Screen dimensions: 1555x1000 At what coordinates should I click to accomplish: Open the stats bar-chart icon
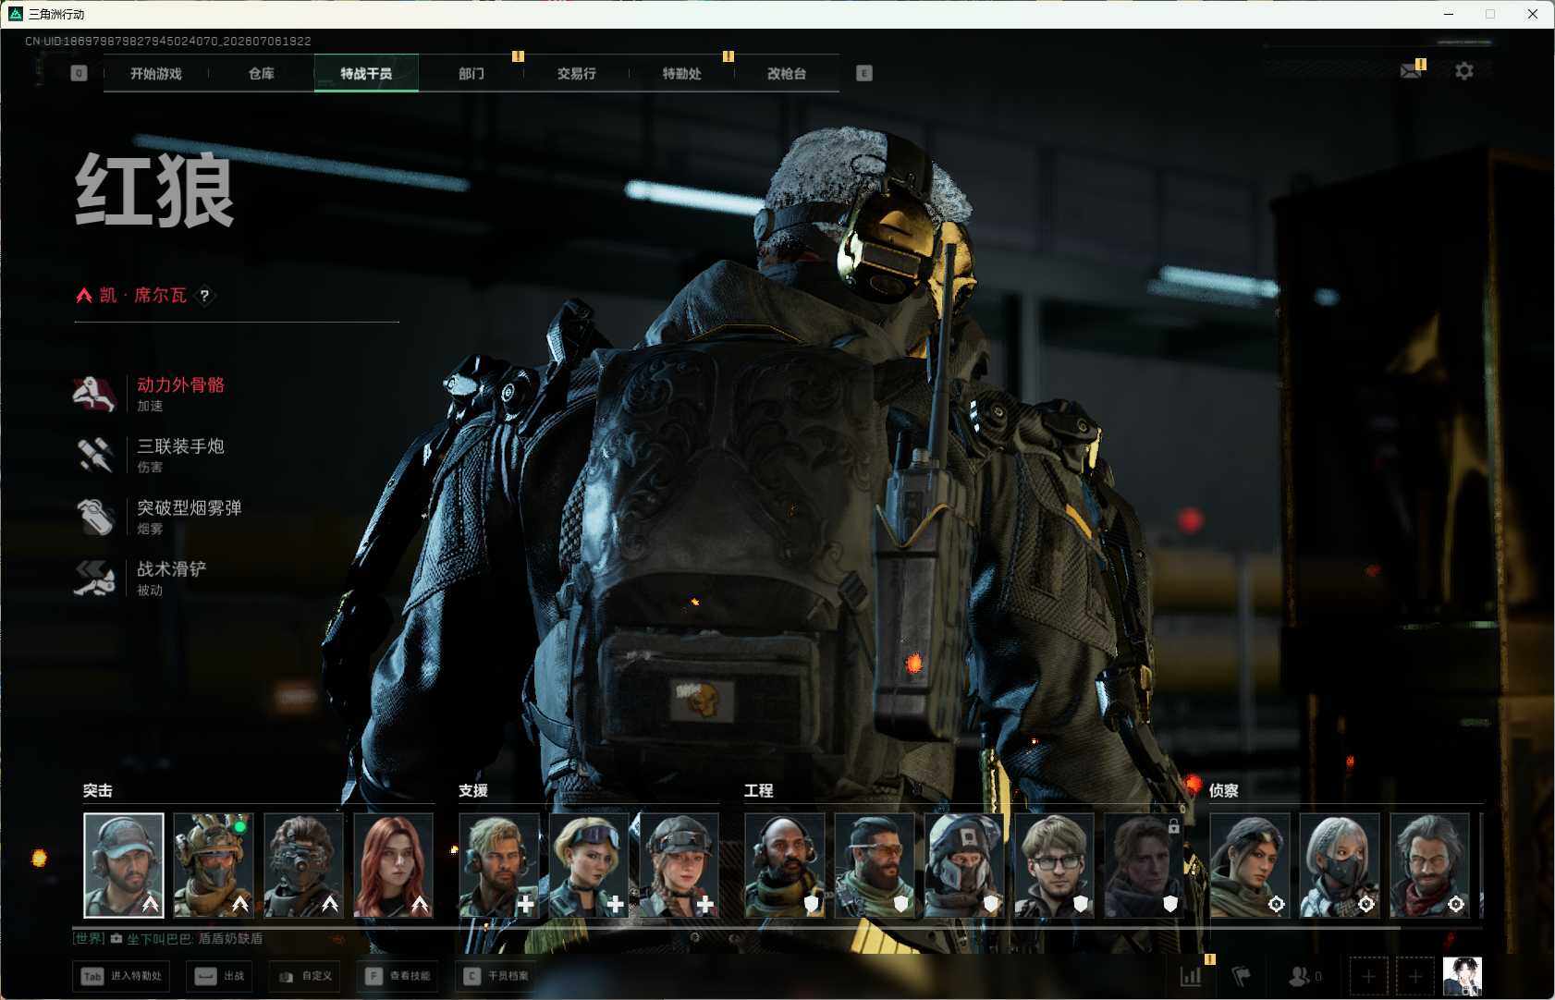click(x=1191, y=976)
